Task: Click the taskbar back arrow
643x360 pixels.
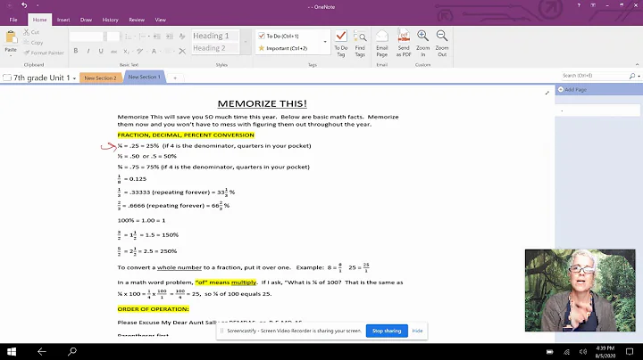Action: (x=42, y=351)
